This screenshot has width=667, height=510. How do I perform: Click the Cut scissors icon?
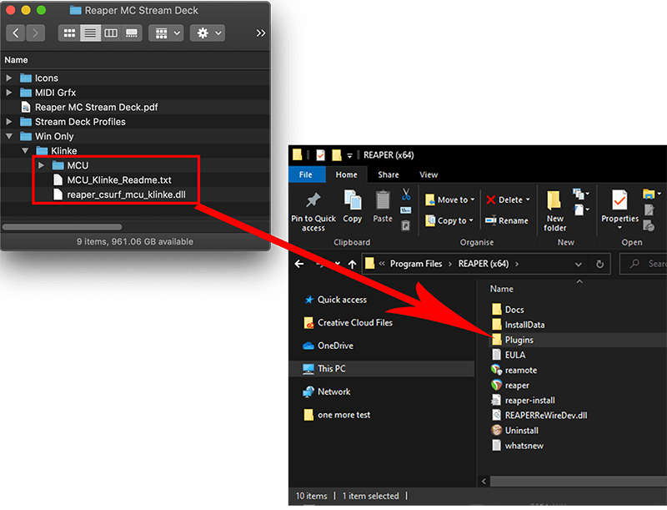406,194
